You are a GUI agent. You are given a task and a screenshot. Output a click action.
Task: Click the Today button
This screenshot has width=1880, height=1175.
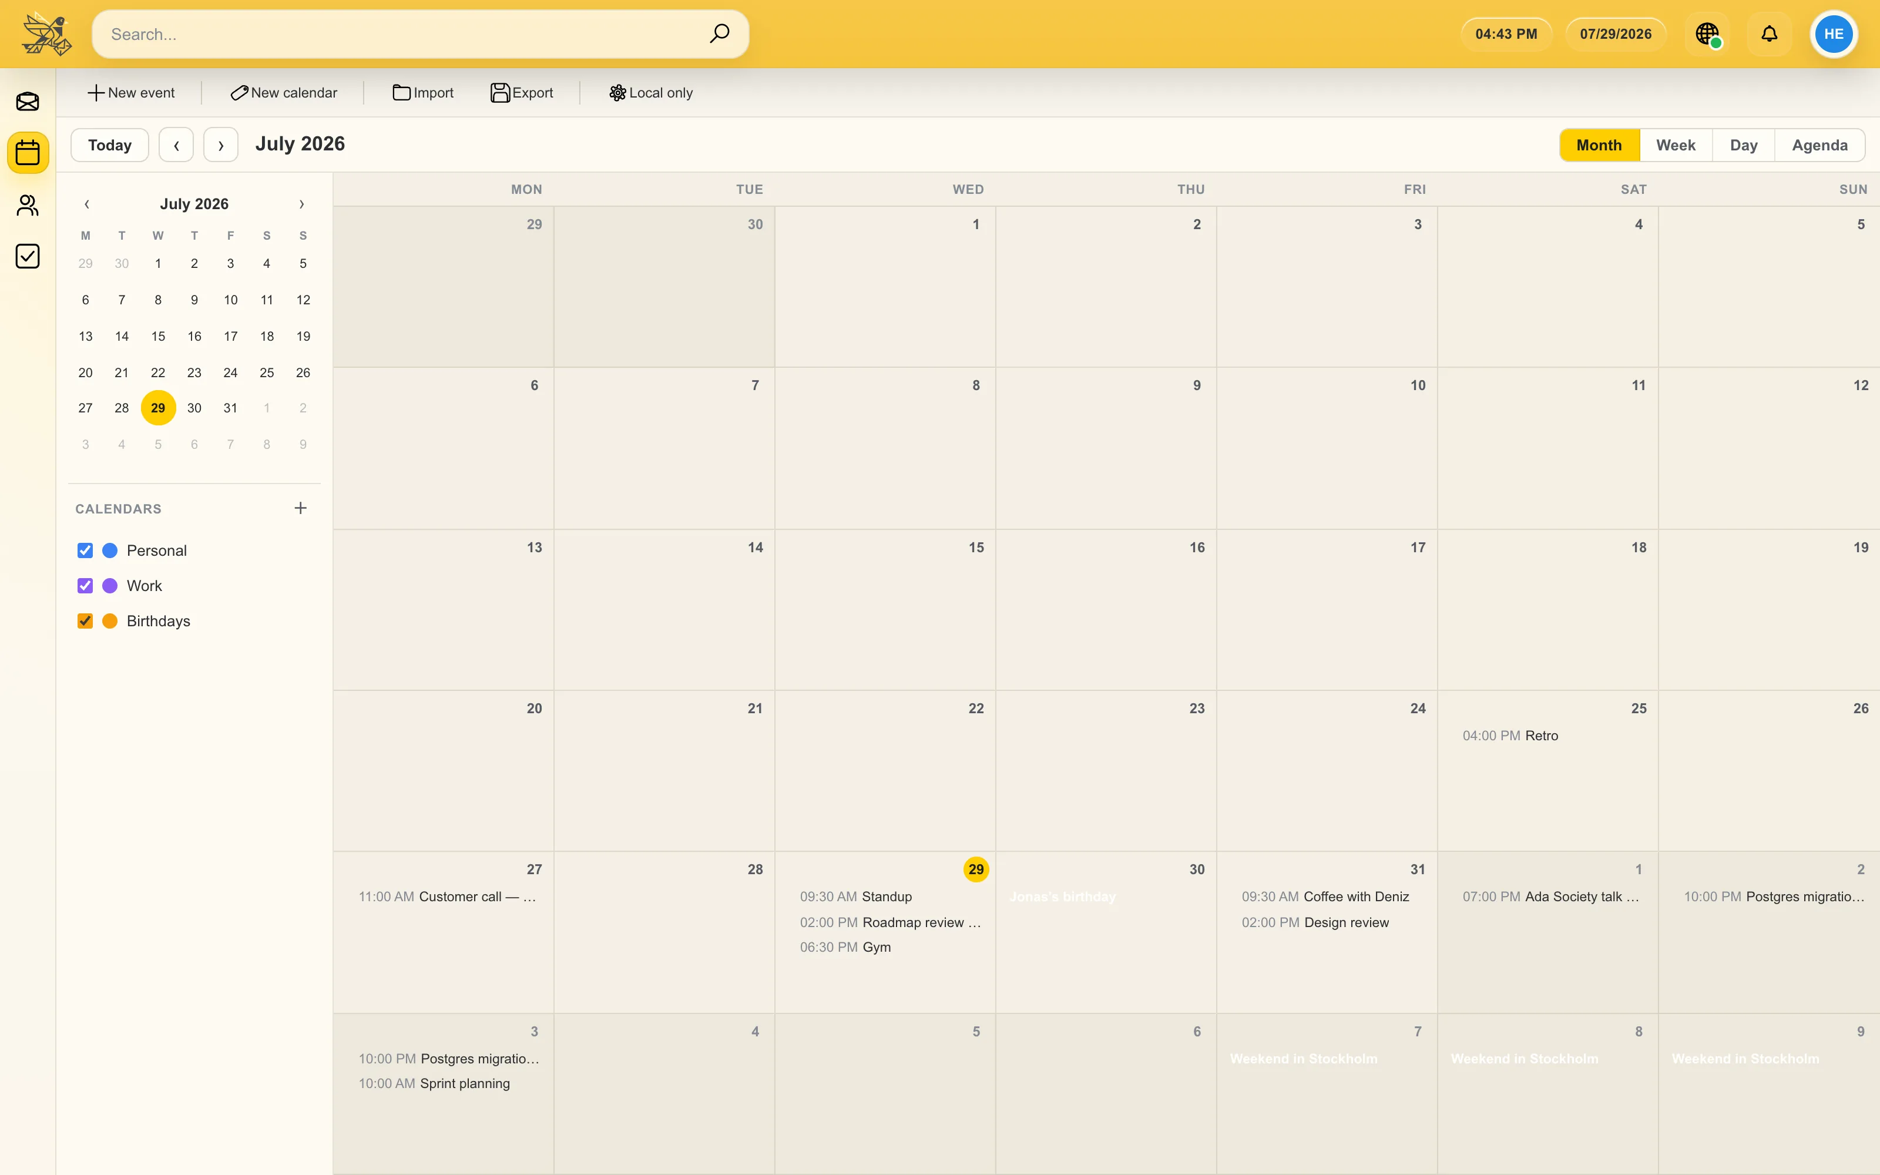pos(109,145)
